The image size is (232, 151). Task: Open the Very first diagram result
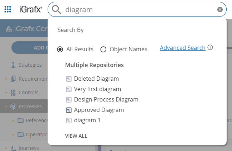97,89
